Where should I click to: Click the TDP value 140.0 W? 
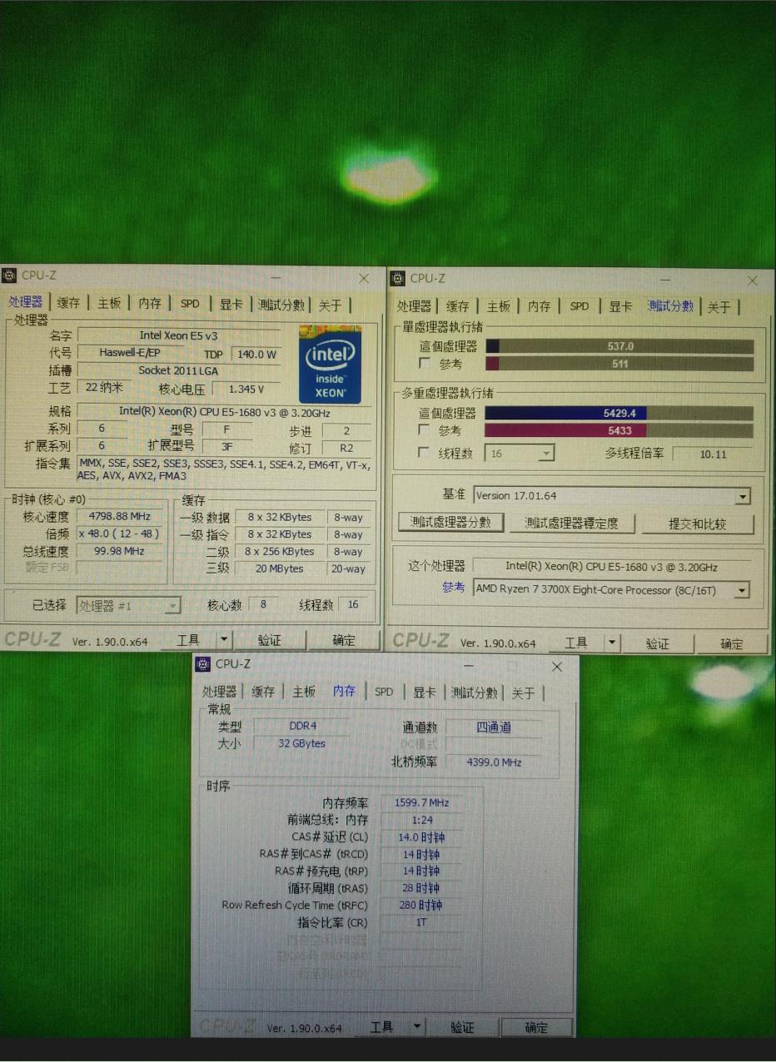[x=256, y=354]
